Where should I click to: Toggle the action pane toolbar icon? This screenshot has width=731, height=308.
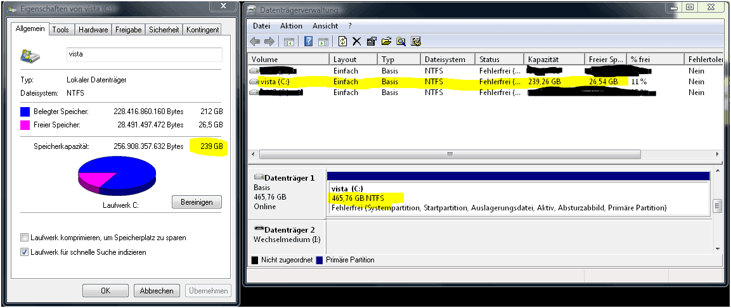323,41
